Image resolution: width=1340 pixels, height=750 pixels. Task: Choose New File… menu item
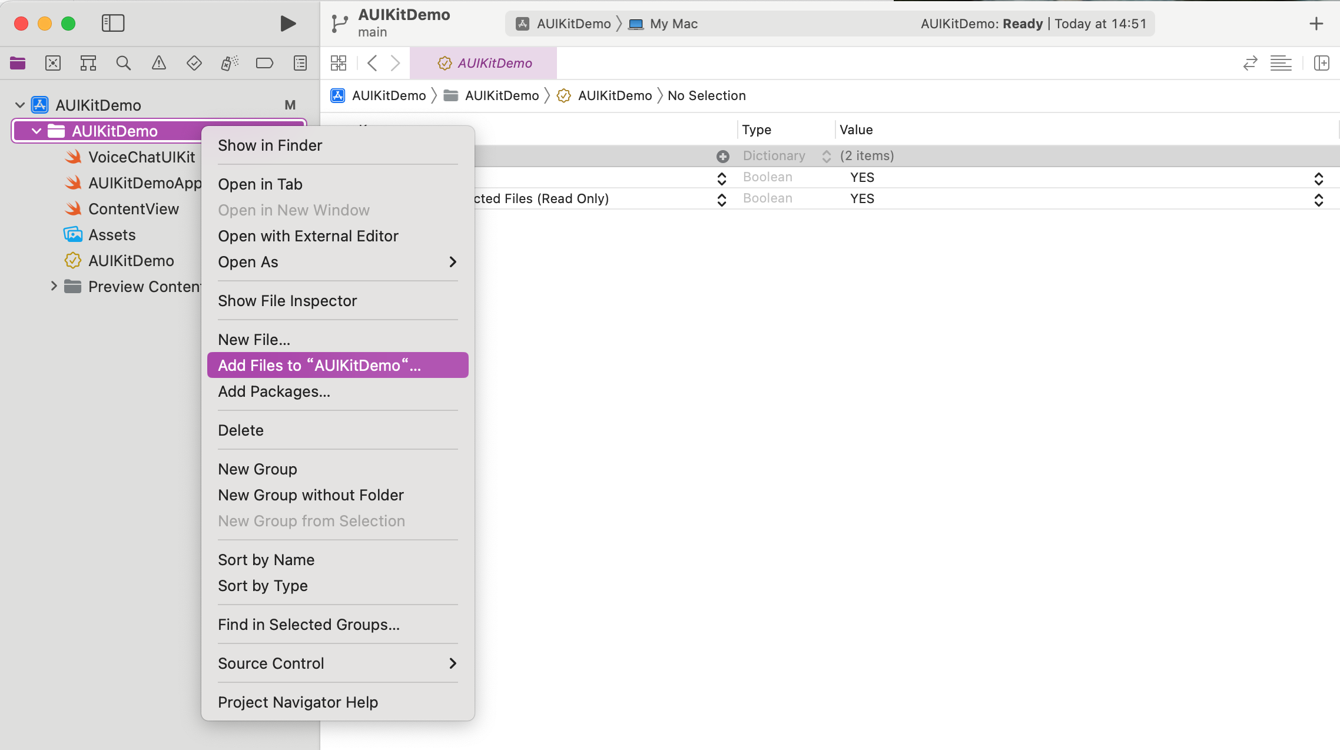pyautogui.click(x=338, y=340)
